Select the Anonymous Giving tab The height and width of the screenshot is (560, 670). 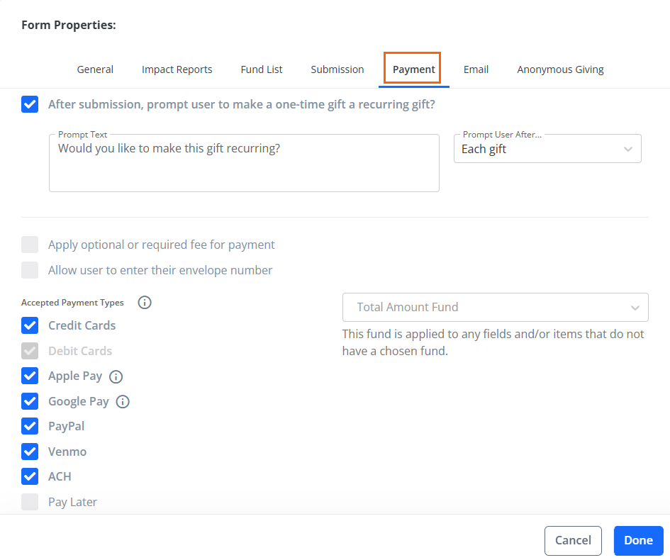(x=560, y=69)
